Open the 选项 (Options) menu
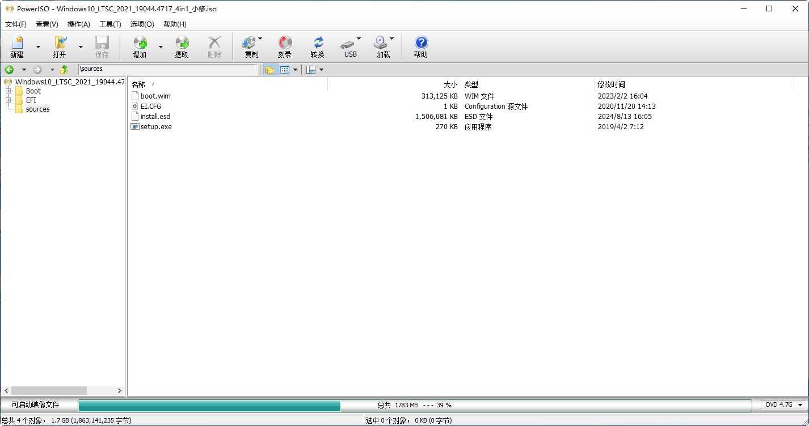This screenshot has height=426, width=809. [x=142, y=24]
